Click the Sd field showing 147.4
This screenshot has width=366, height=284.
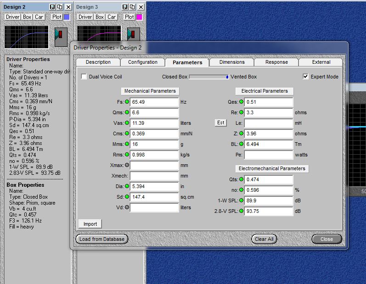pos(154,197)
